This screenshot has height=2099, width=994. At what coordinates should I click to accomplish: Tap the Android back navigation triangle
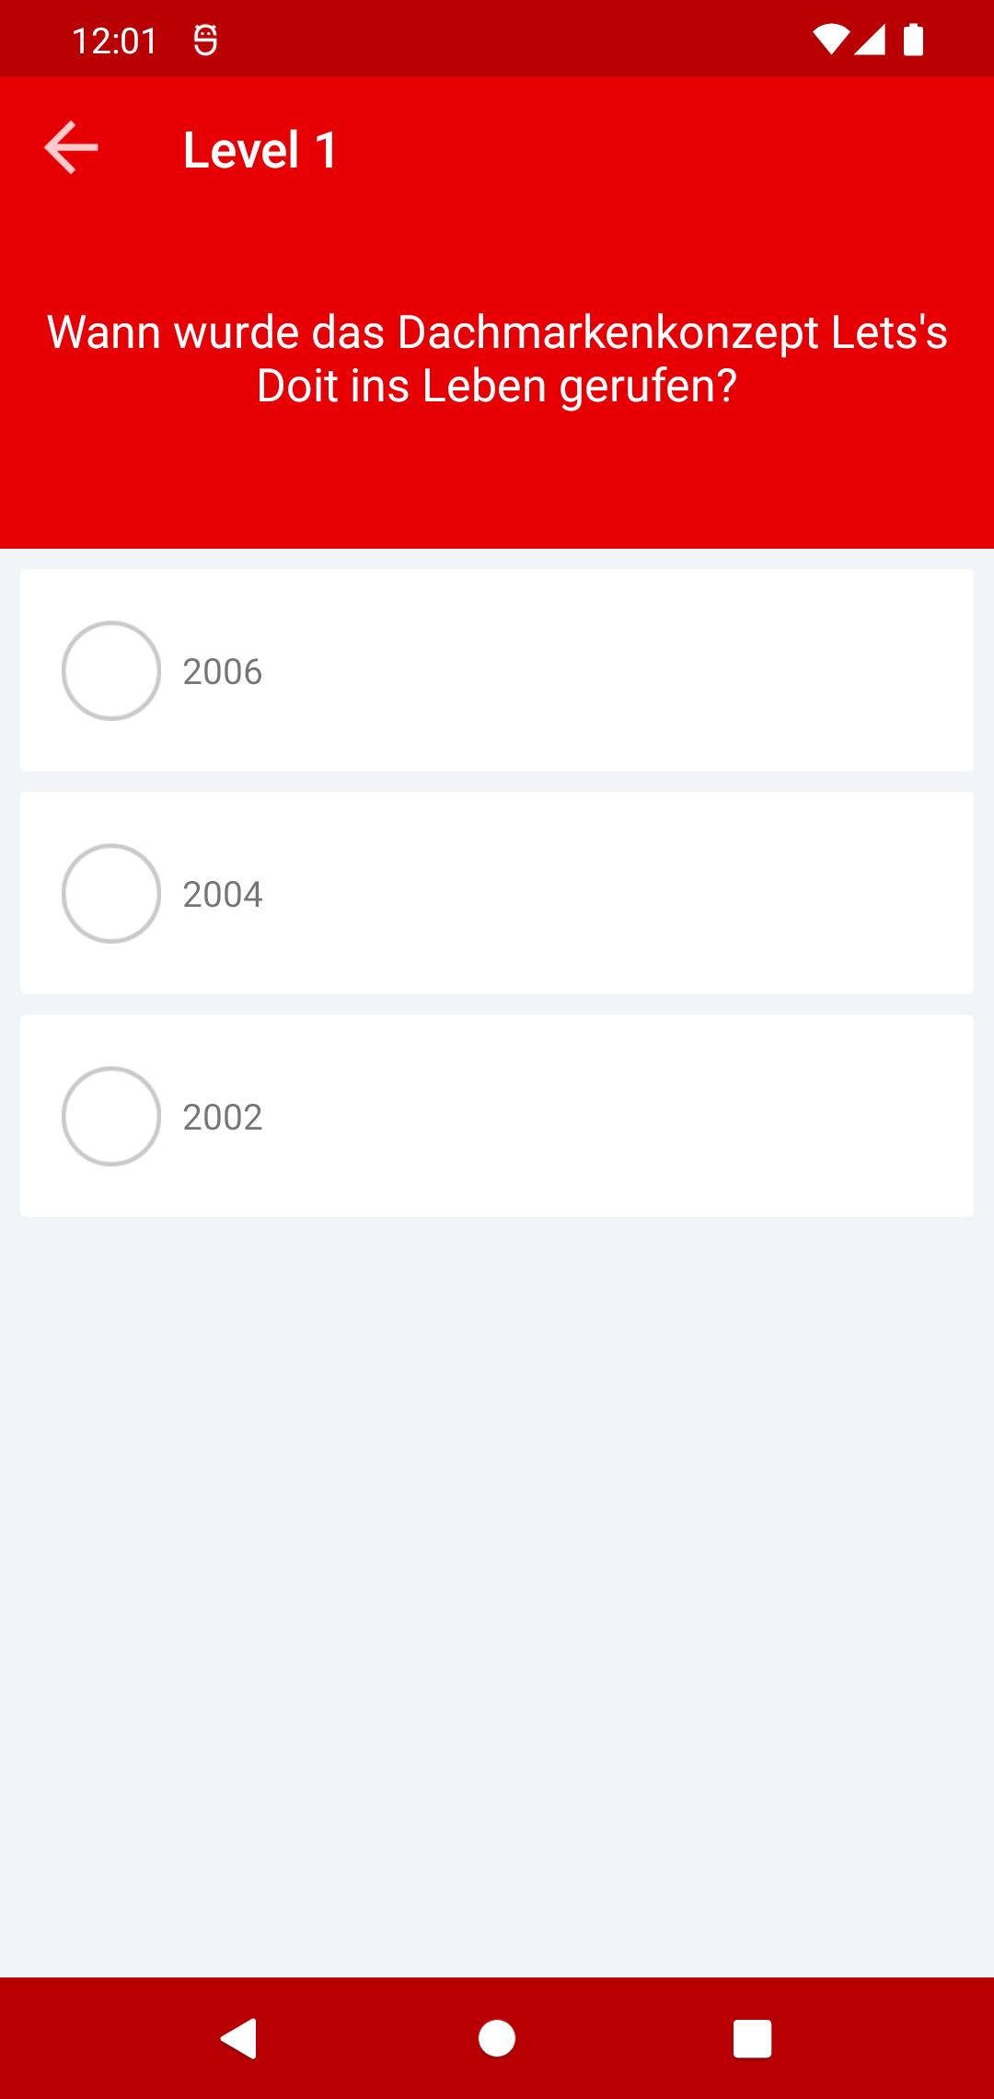(239, 2038)
